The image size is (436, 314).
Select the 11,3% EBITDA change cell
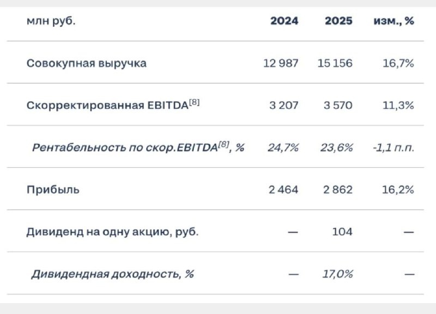tap(398, 106)
